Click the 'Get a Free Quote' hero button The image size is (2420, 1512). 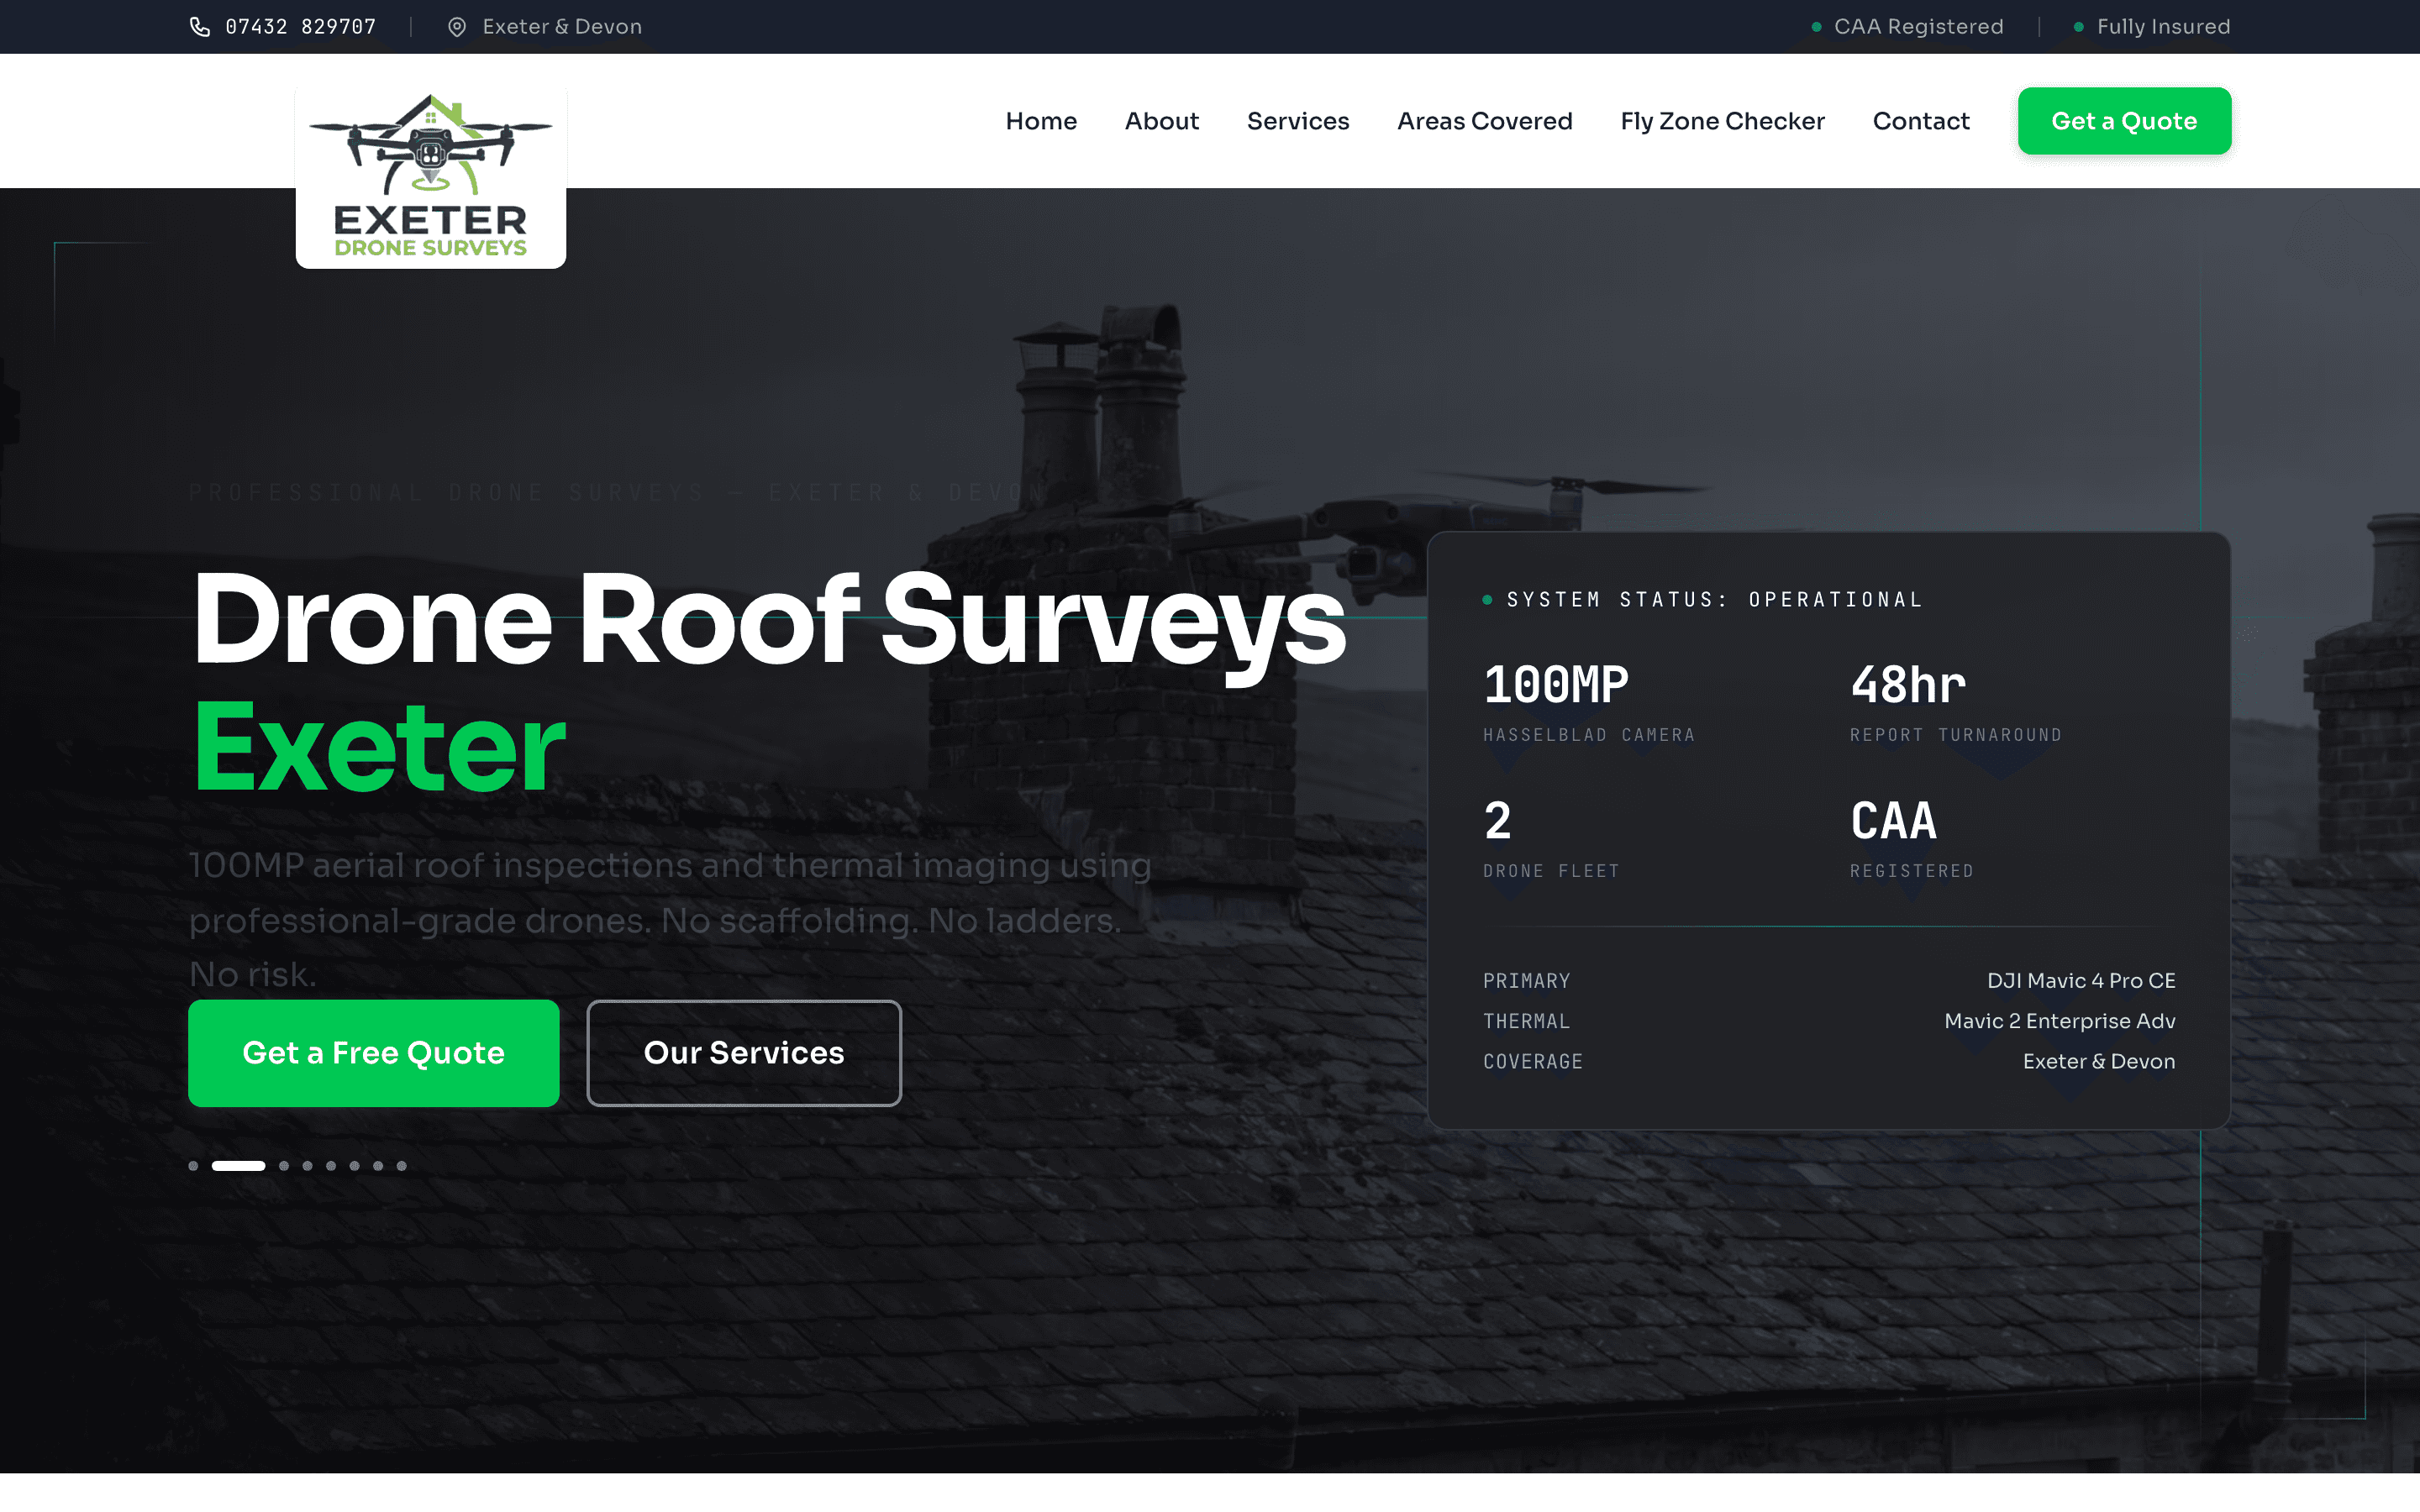[373, 1053]
